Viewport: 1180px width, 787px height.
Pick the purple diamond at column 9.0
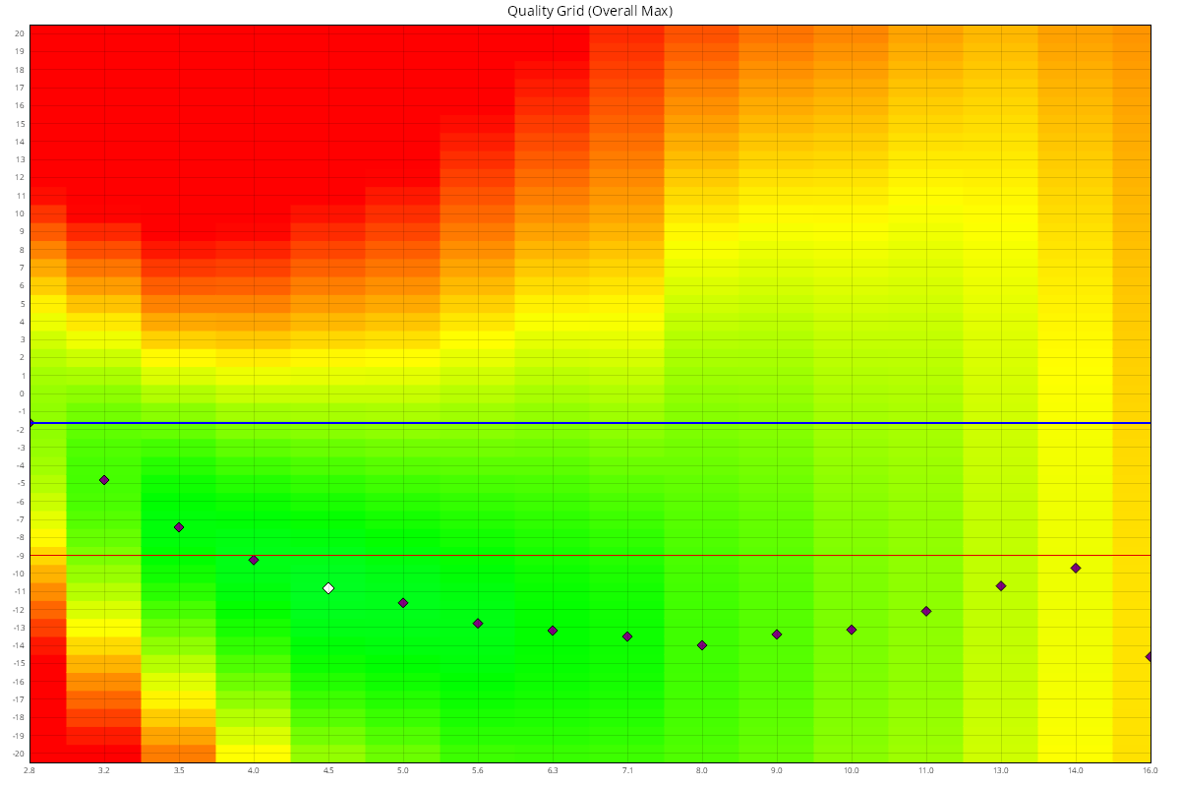pyautogui.click(x=777, y=635)
